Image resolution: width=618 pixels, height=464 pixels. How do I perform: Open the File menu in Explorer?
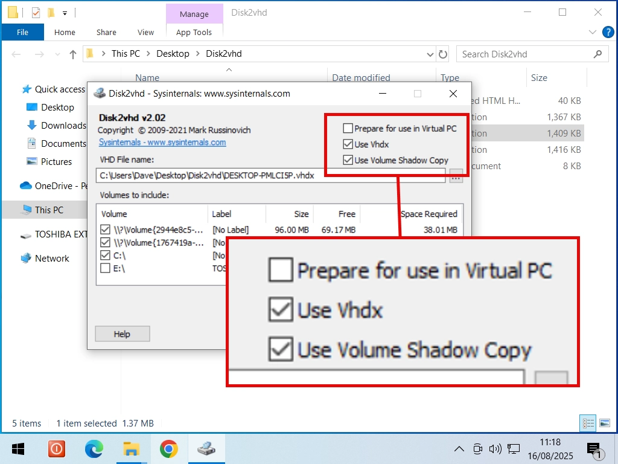[22, 32]
